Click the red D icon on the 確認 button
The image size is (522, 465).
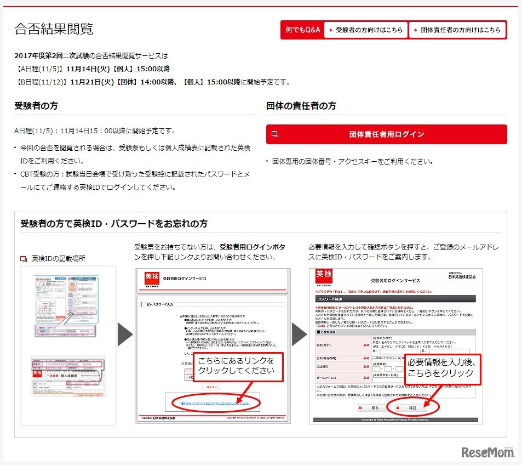(x=398, y=407)
